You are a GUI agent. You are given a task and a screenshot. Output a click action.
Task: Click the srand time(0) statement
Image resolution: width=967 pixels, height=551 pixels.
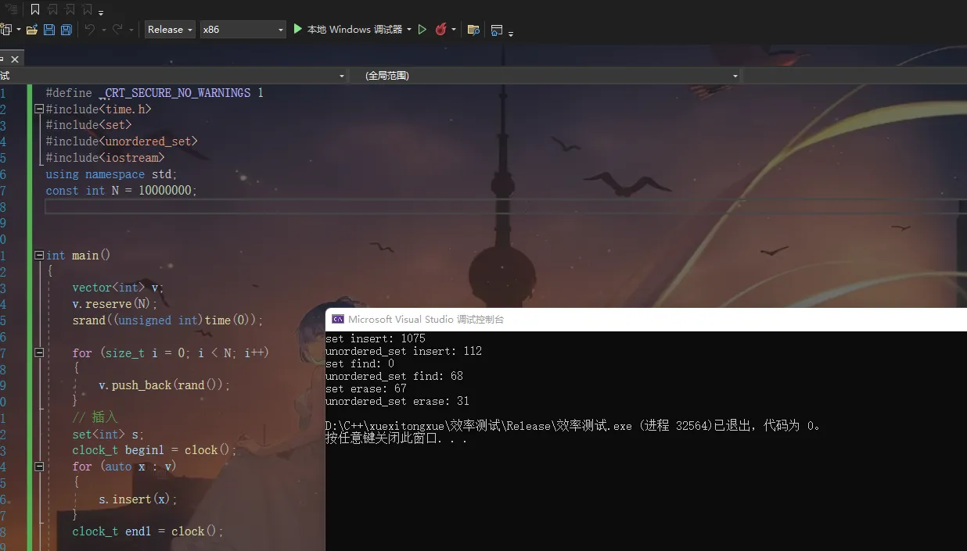tap(167, 320)
